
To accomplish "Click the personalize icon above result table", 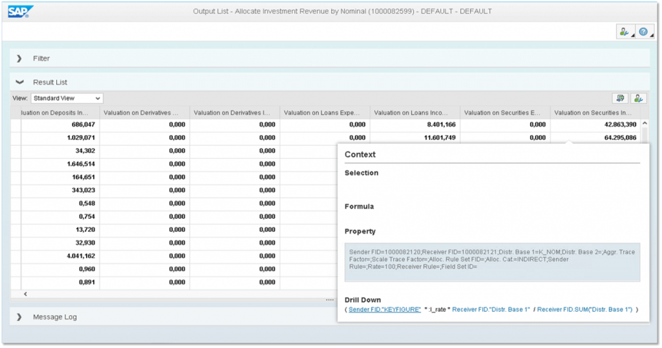I will (x=638, y=98).
